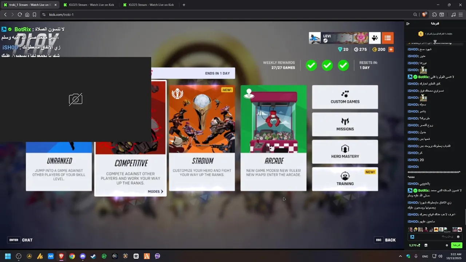Image resolution: width=466 pixels, height=262 pixels.
Task: Click the LEVI player avatar portrait
Action: [x=315, y=38]
